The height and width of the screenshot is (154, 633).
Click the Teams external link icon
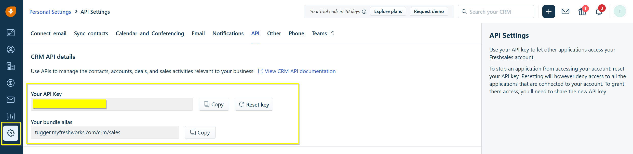pos(331,33)
